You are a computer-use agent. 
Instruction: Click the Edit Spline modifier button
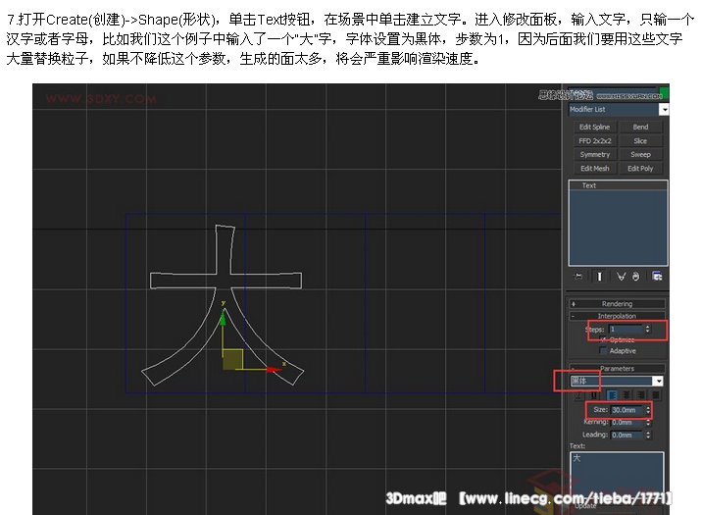(x=594, y=128)
